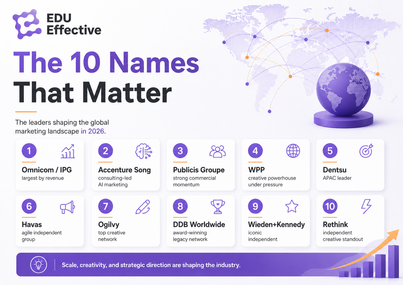The width and height of the screenshot is (403, 285).
Task: Click the "Wieden+Kennedy" card title
Action: pyautogui.click(x=277, y=225)
